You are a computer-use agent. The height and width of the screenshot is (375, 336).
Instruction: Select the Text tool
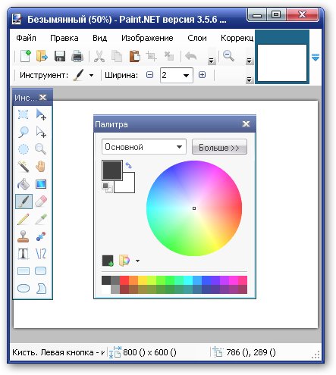click(24, 254)
